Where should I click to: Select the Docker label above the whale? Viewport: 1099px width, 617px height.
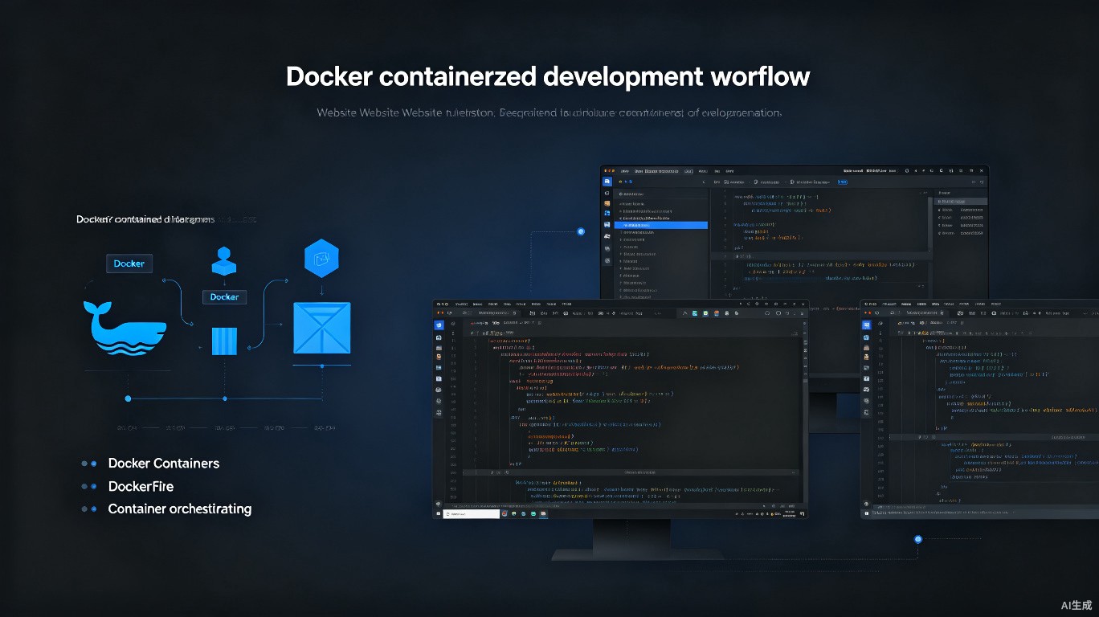129,264
